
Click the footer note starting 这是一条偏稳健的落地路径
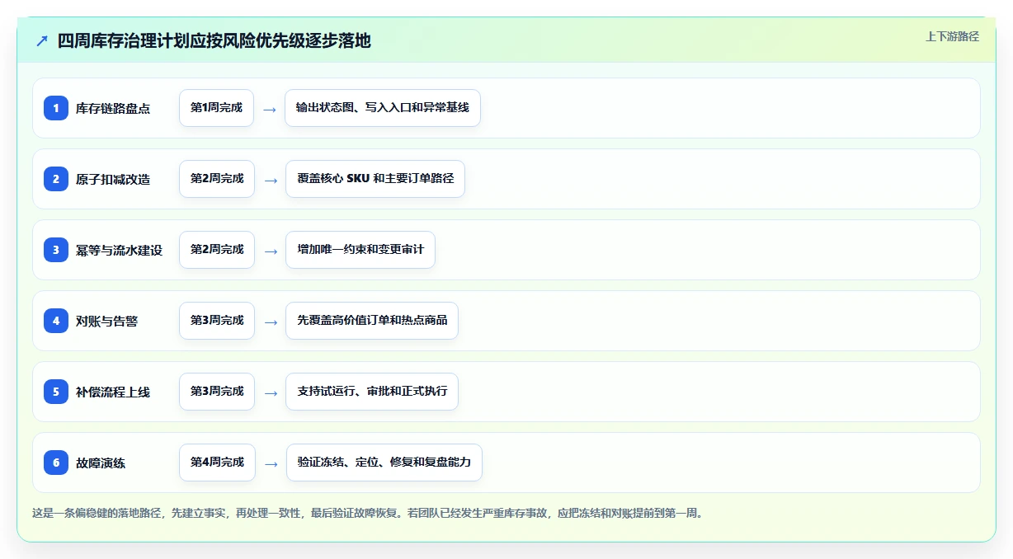[368, 513]
